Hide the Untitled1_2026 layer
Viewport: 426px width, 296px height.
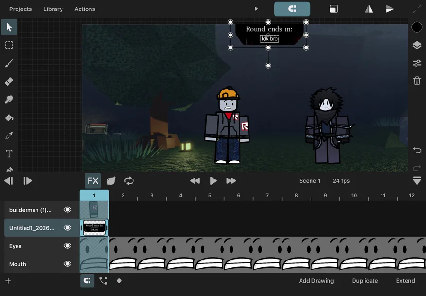67,228
